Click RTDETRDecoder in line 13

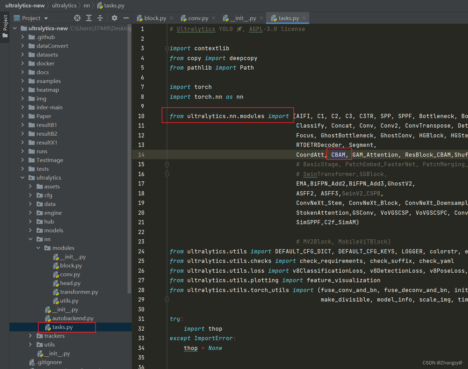coord(319,145)
